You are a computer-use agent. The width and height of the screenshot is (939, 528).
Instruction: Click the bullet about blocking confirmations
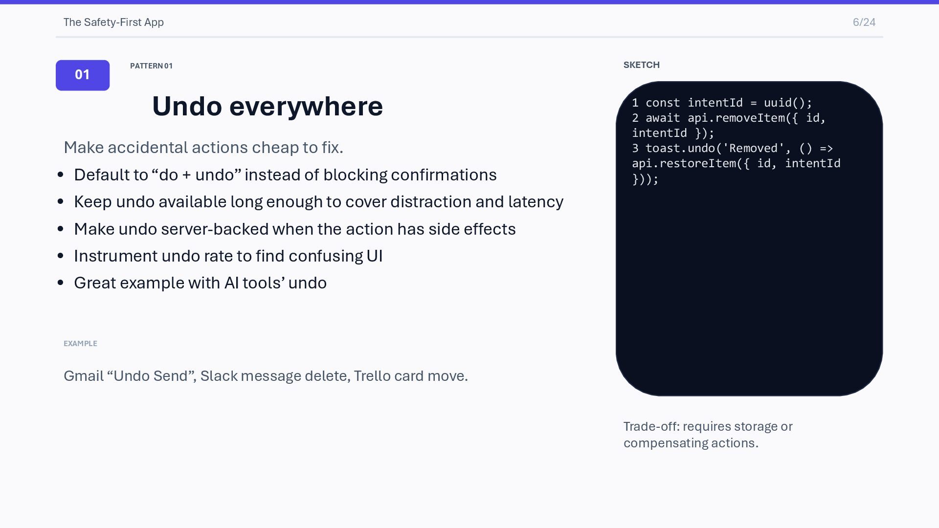[x=285, y=175]
